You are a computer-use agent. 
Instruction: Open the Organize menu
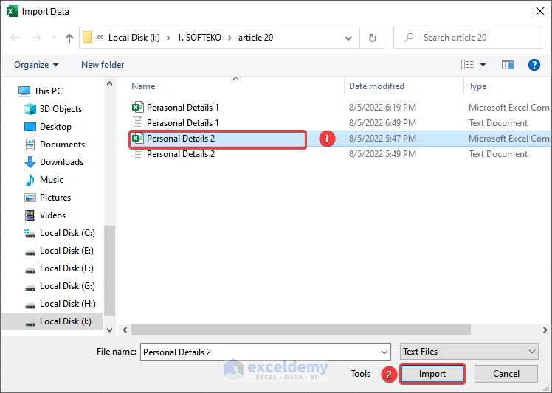pyautogui.click(x=36, y=65)
